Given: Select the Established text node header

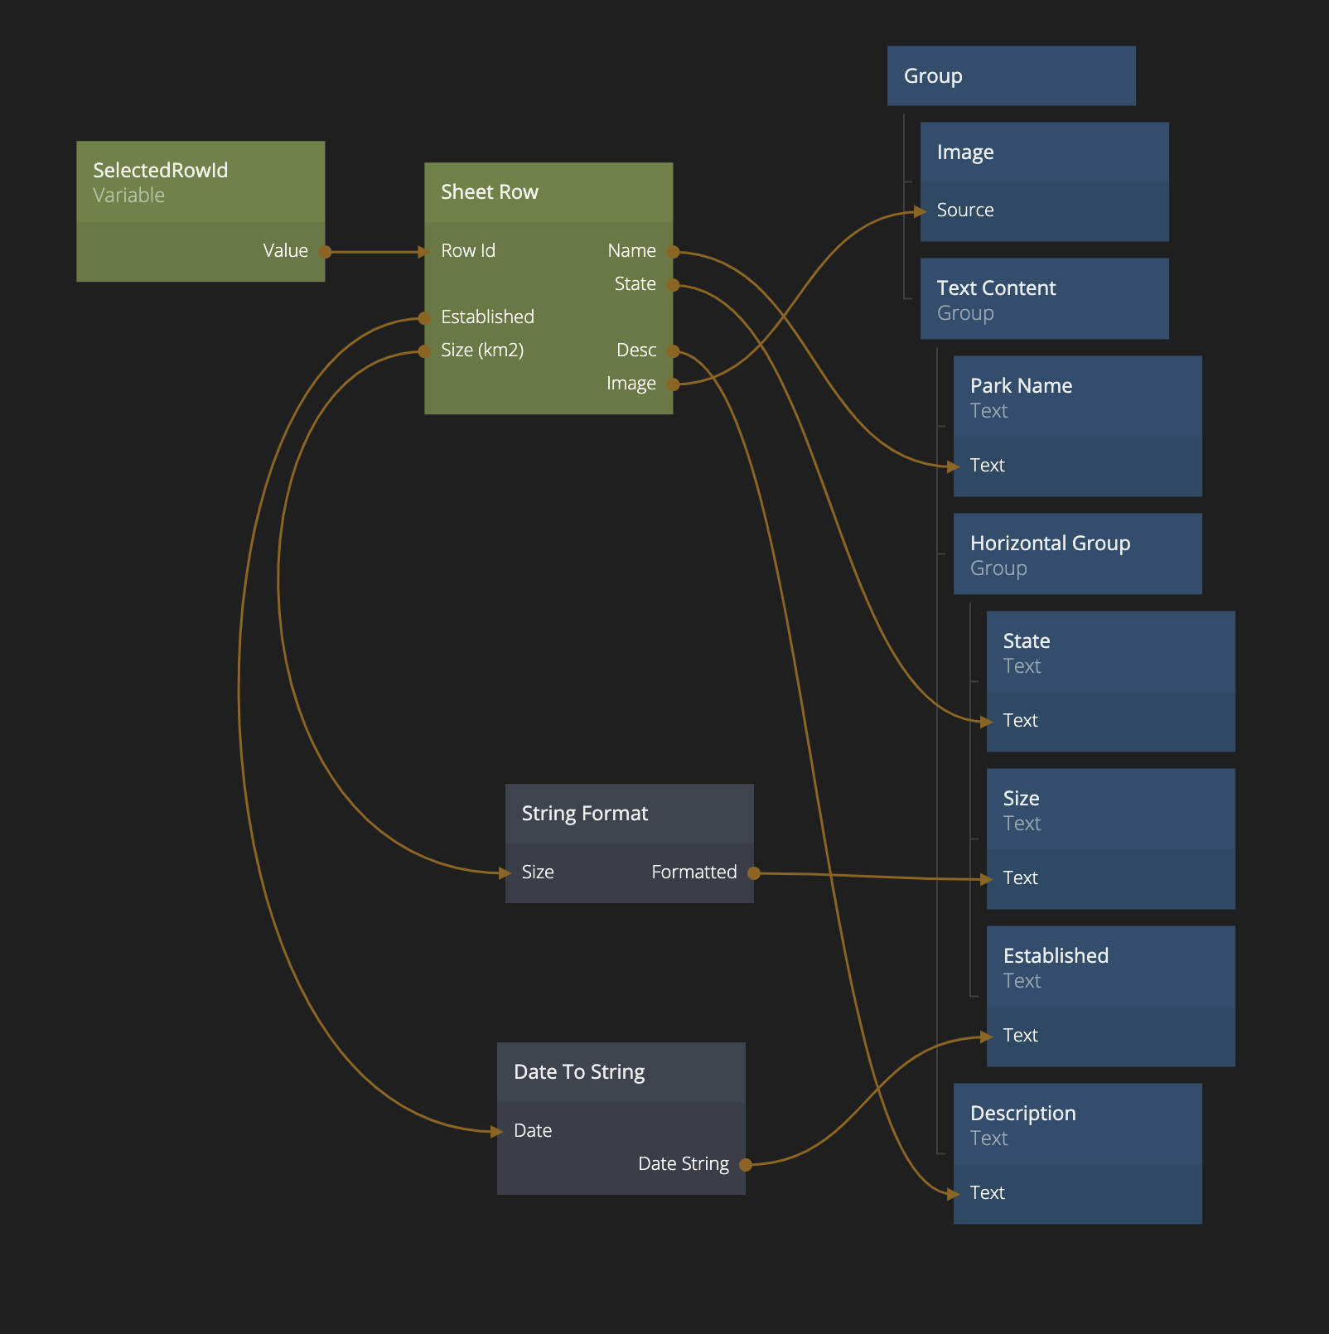Looking at the screenshot, I should [1110, 967].
